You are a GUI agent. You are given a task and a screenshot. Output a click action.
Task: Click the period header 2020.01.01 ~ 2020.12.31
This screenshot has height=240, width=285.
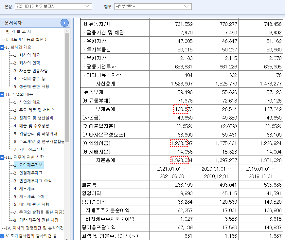pos(216,173)
